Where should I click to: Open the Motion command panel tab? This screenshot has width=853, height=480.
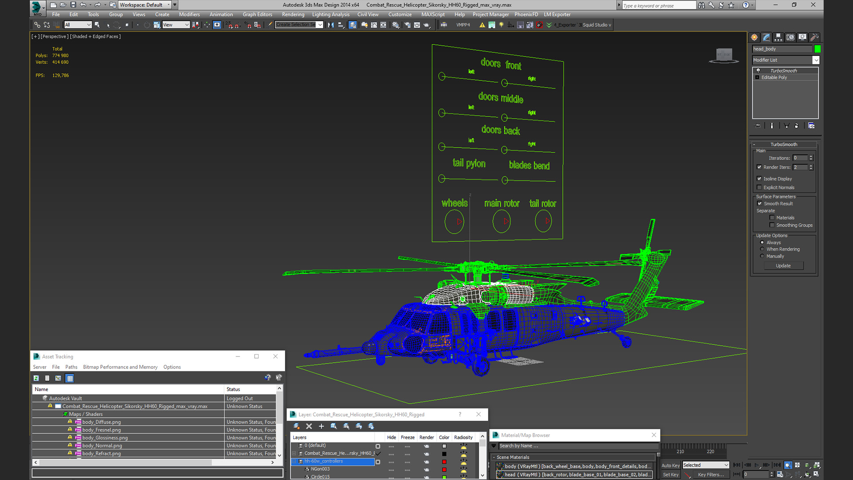[790, 37]
